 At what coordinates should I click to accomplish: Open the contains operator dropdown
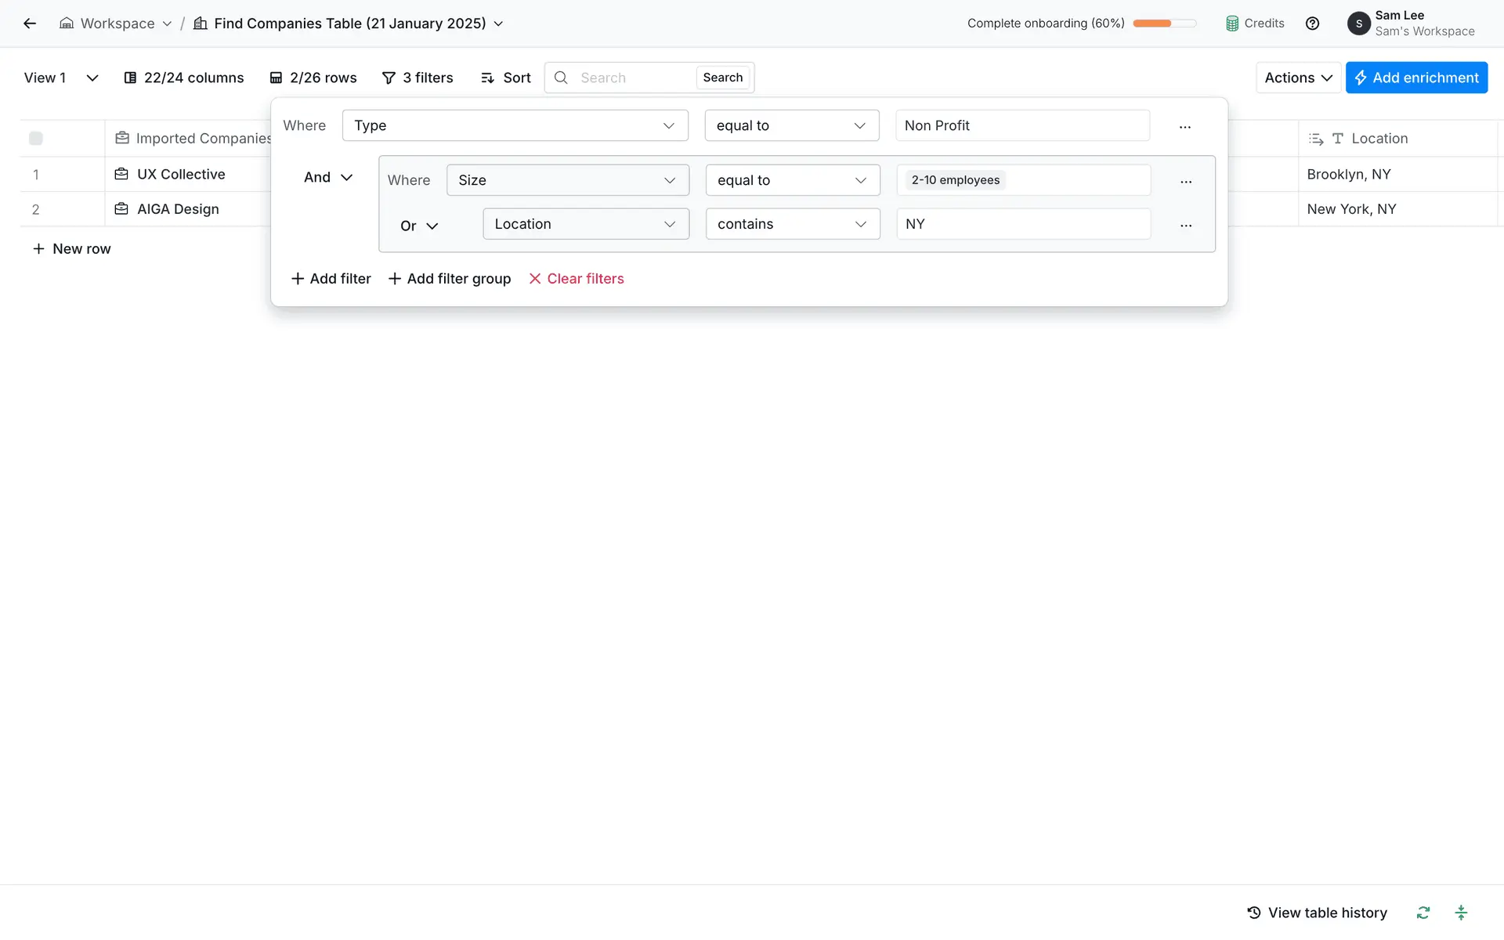click(792, 224)
